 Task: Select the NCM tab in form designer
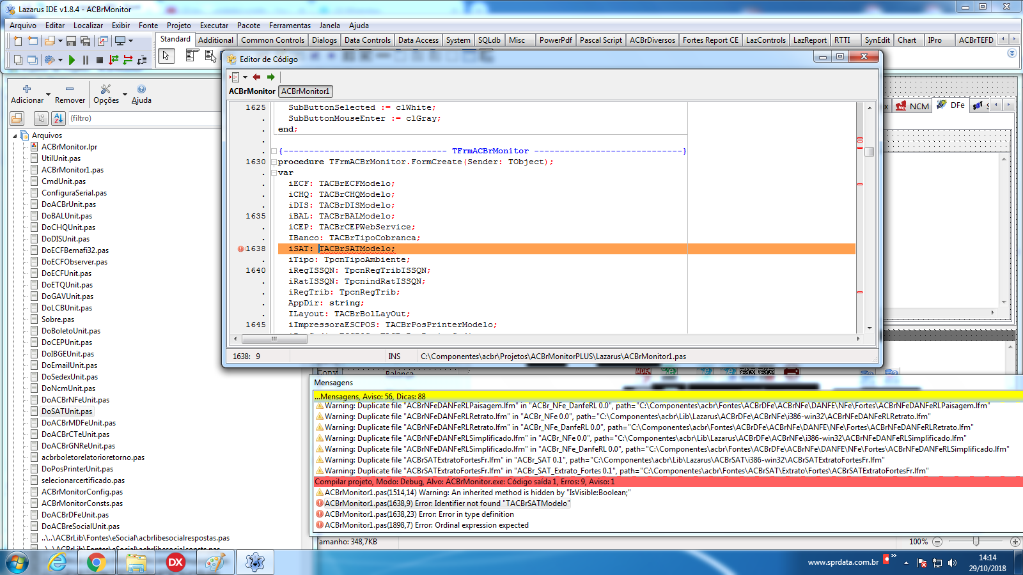point(912,106)
